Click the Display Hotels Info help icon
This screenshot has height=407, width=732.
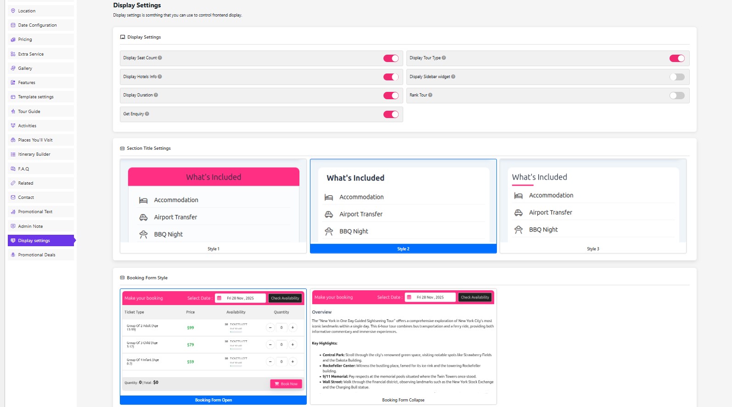coord(160,77)
